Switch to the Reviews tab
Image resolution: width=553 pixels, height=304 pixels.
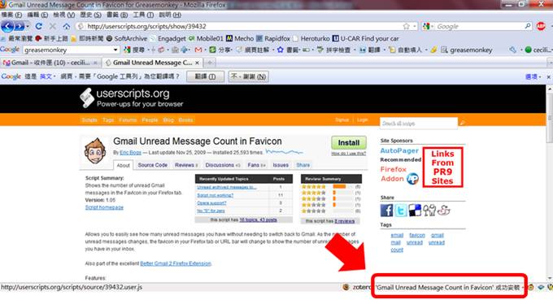tap(186, 165)
